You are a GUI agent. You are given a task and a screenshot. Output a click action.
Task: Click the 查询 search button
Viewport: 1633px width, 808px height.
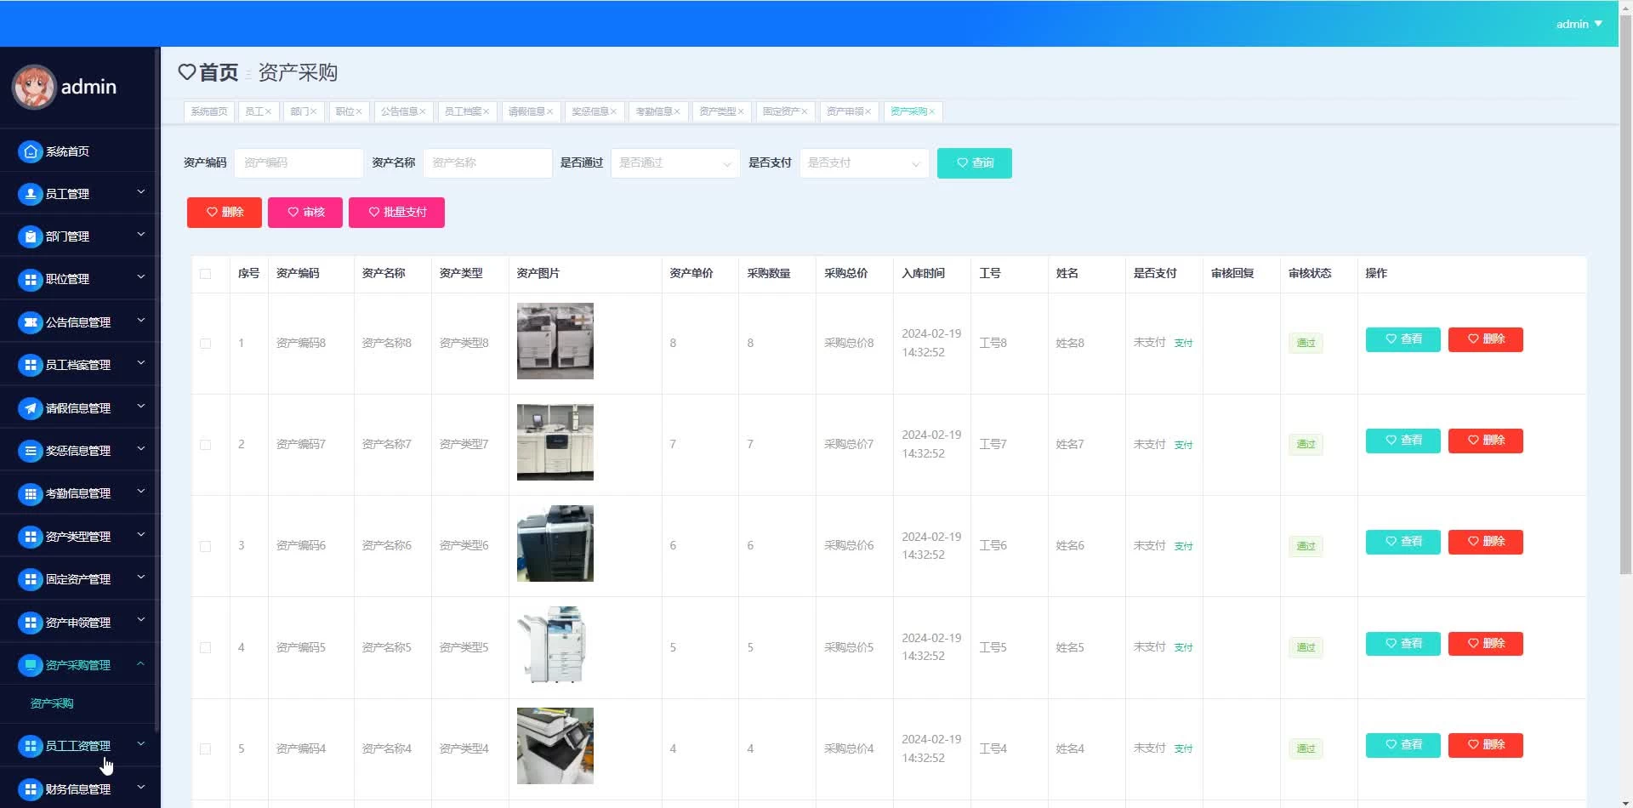(x=974, y=163)
